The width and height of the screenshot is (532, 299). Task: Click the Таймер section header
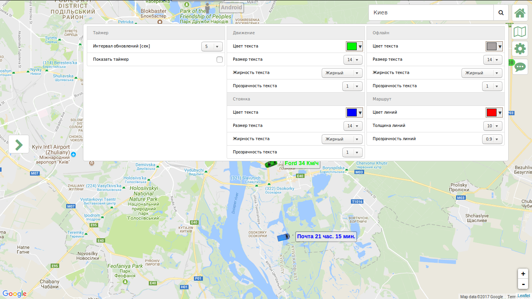(x=156, y=33)
